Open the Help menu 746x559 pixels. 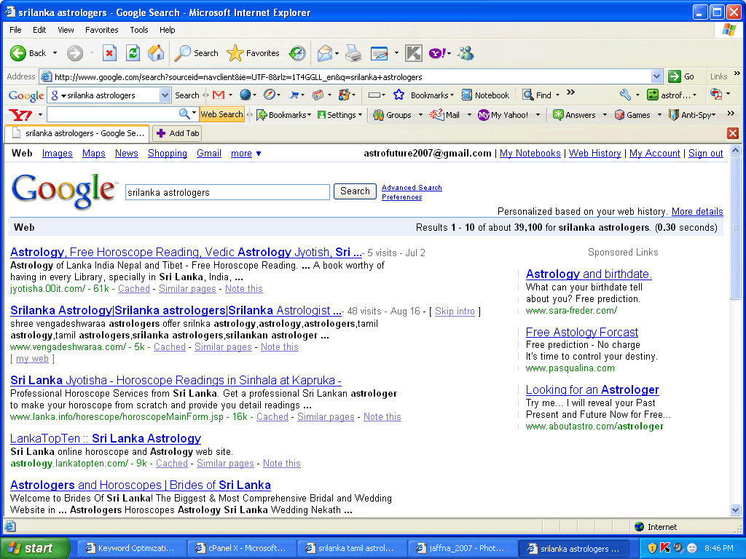(x=167, y=29)
